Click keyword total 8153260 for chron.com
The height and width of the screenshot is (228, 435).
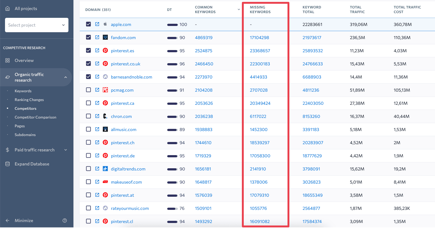coord(311,116)
